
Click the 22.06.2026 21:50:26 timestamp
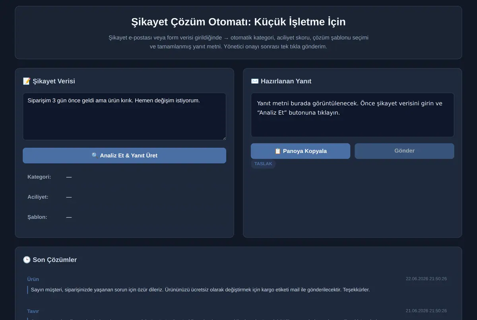426,279
